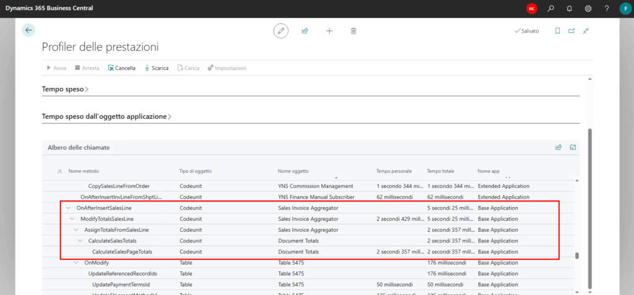Expand Tempo speso dall'oggetto applicazione section
This screenshot has height=295, width=634.
tap(106, 116)
